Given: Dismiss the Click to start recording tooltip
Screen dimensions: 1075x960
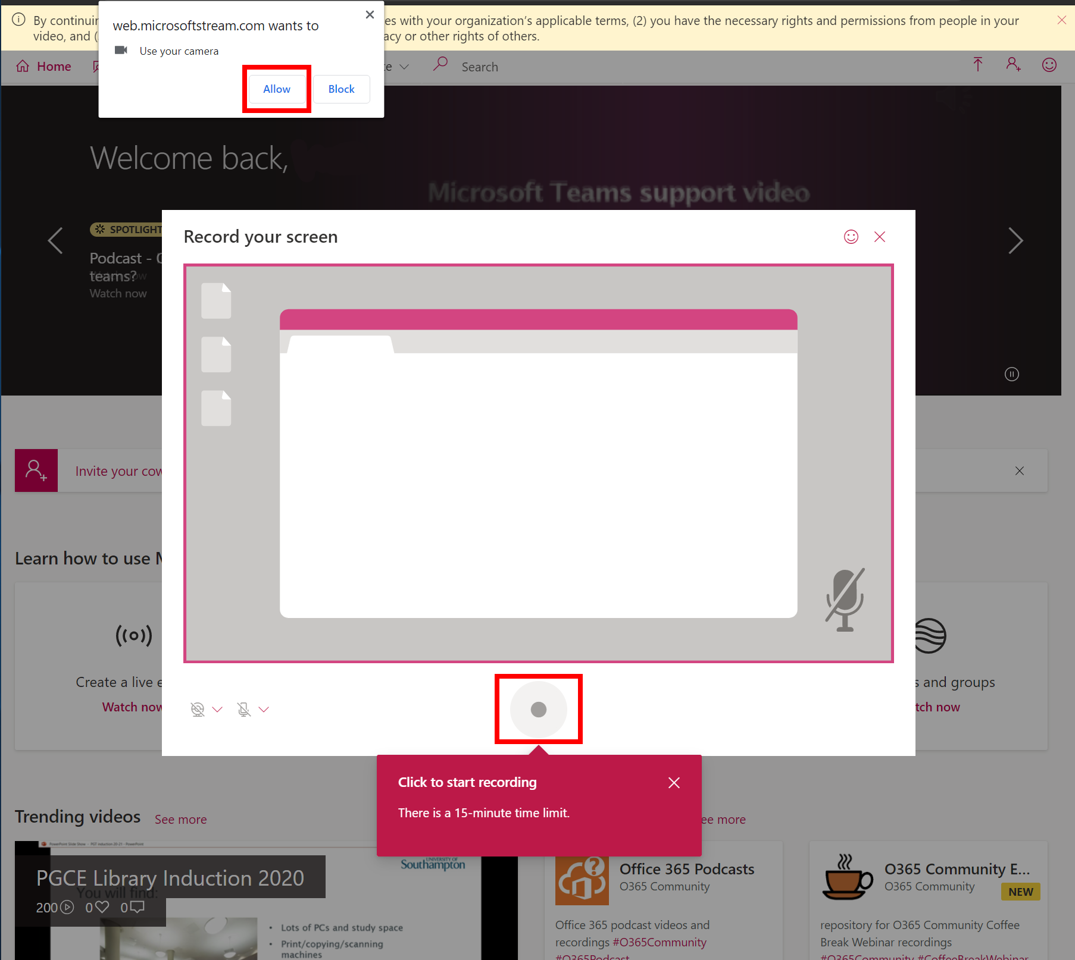Looking at the screenshot, I should pos(674,783).
